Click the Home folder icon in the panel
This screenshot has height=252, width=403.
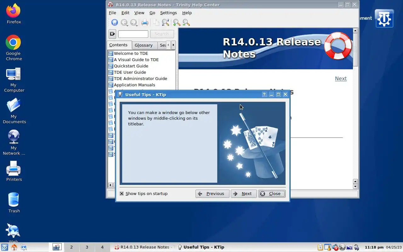pyautogui.click(x=14, y=247)
